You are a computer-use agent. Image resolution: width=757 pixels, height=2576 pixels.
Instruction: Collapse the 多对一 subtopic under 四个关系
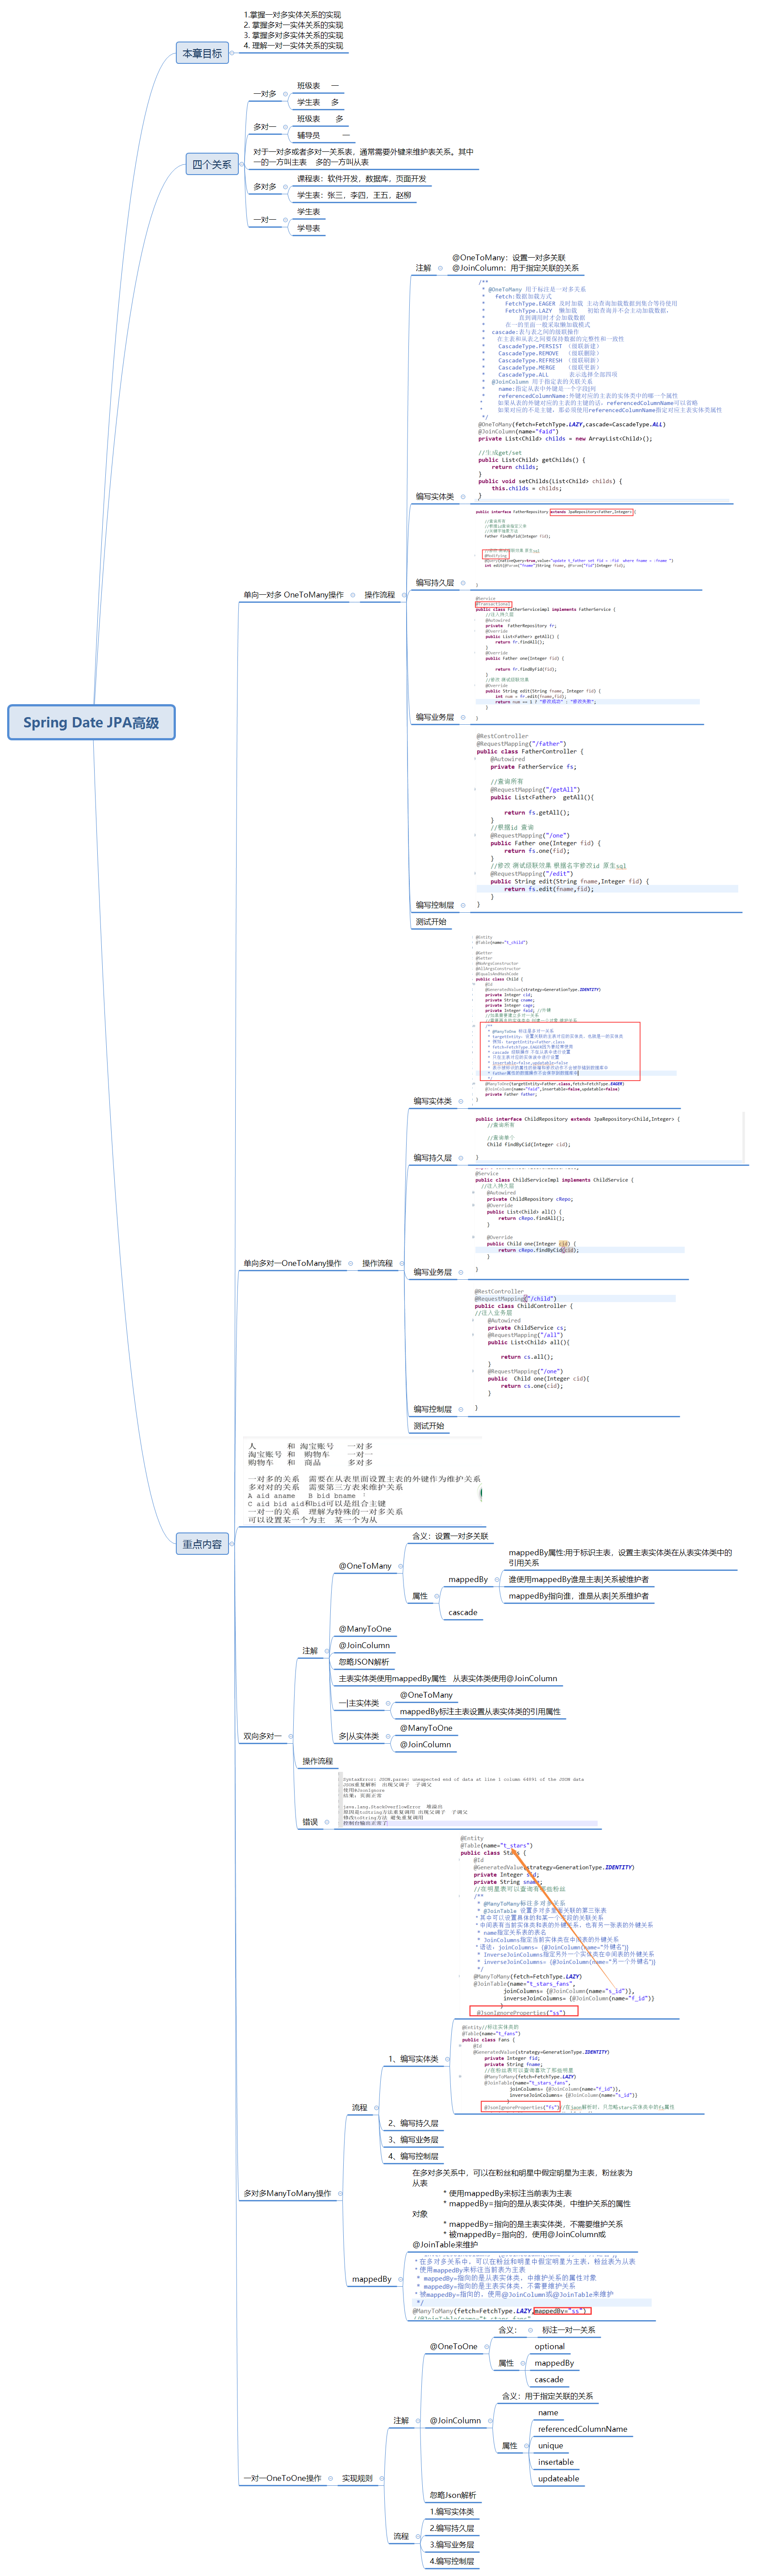(x=285, y=127)
